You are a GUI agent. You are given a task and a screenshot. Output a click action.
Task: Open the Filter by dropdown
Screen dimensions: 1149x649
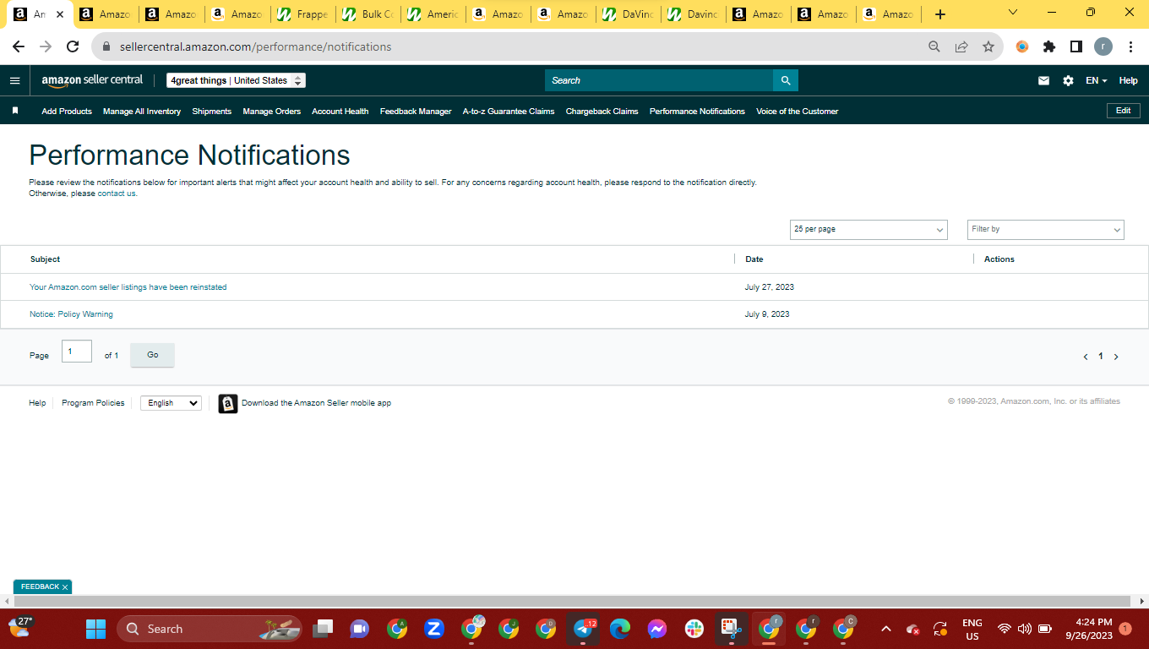coord(1046,229)
